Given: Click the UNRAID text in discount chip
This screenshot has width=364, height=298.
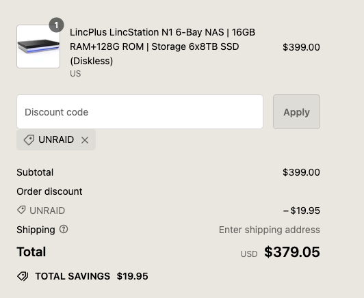Looking at the screenshot, I should coord(56,139).
